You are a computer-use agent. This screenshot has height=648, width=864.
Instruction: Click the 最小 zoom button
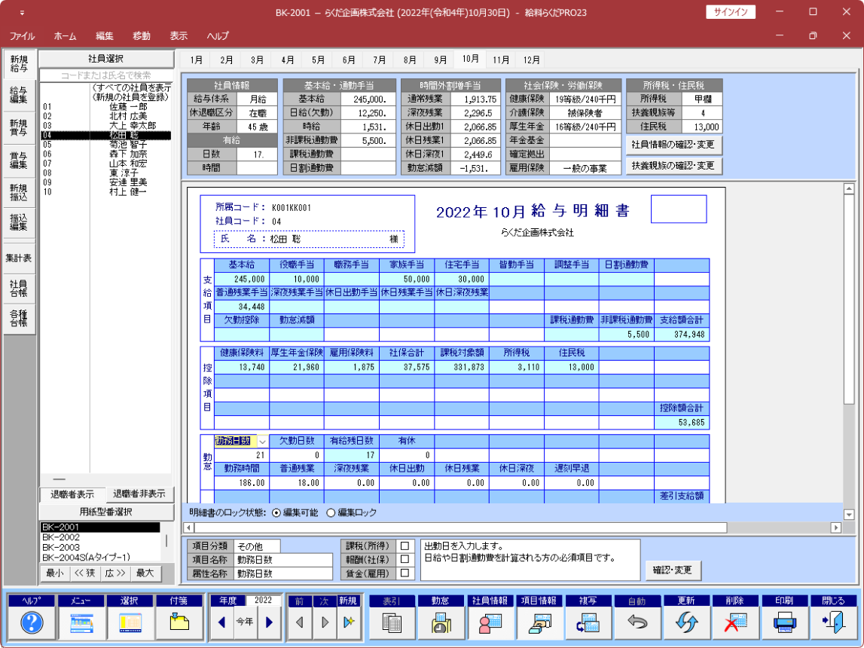pos(54,573)
